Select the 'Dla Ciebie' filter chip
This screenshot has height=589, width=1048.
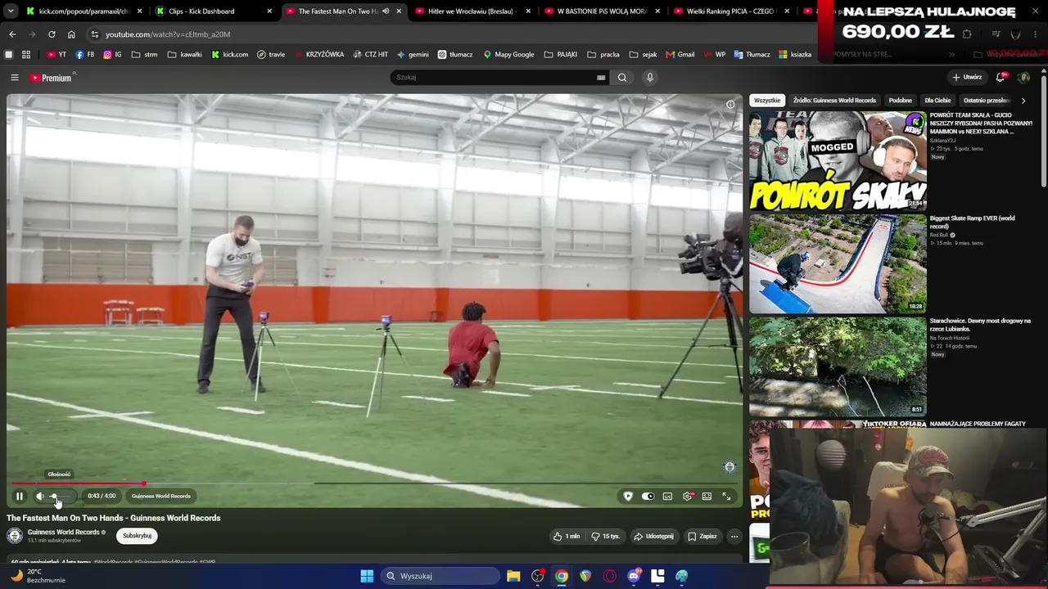[937, 101]
